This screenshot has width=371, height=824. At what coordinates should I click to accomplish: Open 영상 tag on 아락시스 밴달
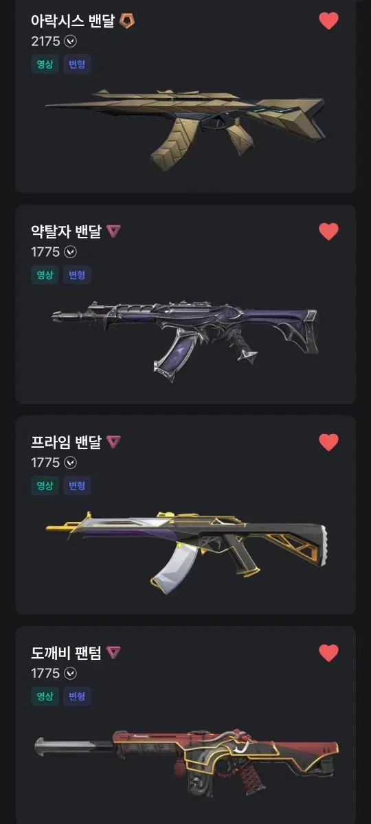coord(45,65)
